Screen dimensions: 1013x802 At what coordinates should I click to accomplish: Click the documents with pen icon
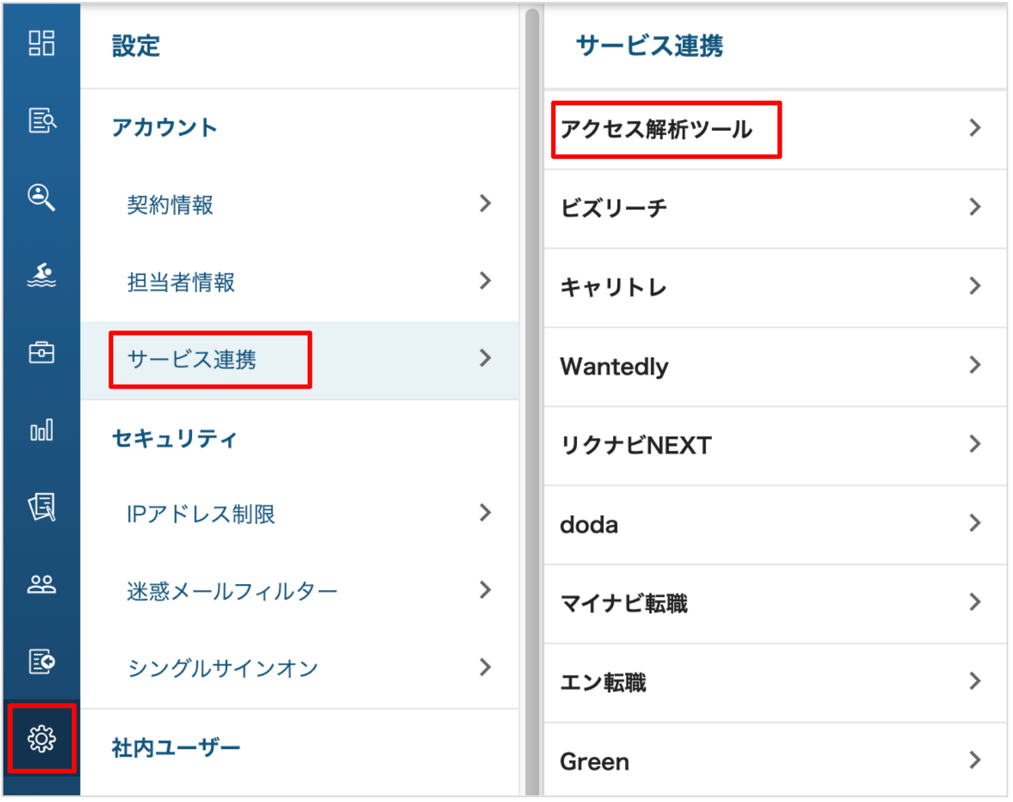41,507
